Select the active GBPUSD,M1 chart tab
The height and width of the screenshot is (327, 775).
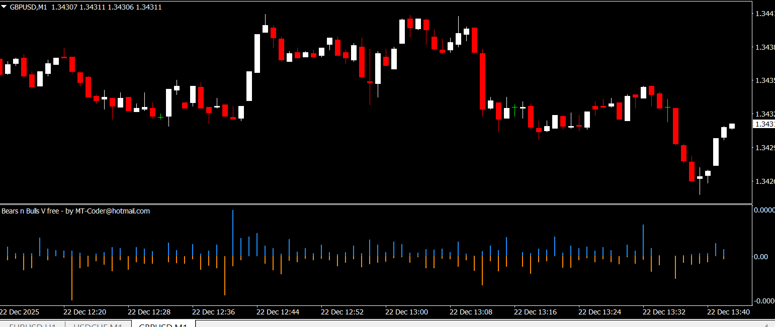pos(163,325)
